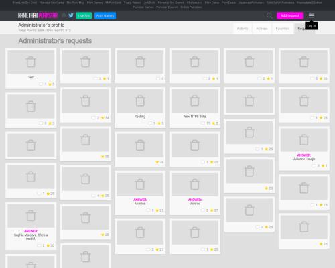The width and height of the screenshot is (335, 268).
Task: Click star icon on Testing card
Action: tap(159, 123)
